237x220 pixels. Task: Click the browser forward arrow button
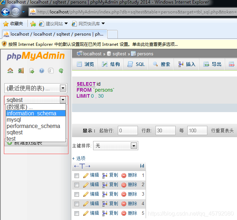point(16,12)
